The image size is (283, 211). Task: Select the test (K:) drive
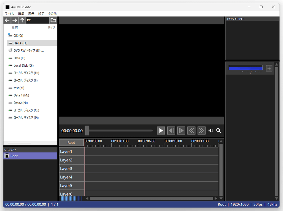coord(32,88)
